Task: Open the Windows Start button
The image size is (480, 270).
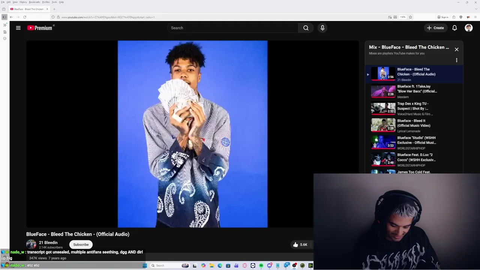Action: click(x=145, y=265)
